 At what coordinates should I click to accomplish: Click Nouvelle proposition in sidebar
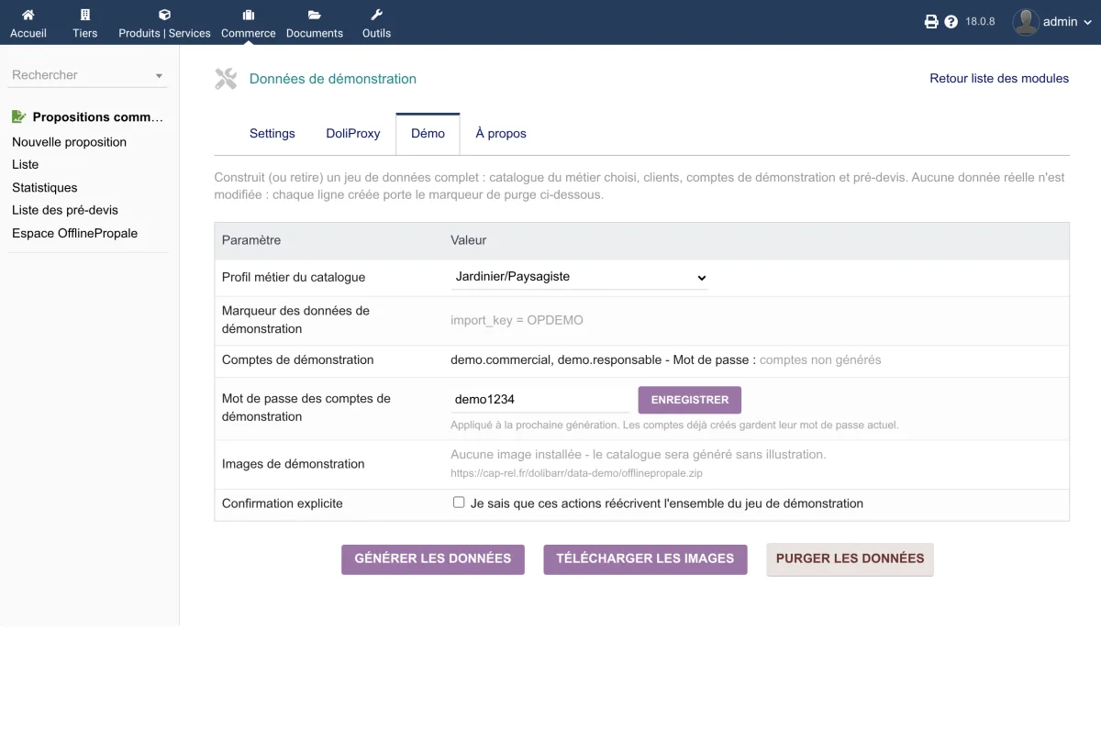click(x=70, y=142)
